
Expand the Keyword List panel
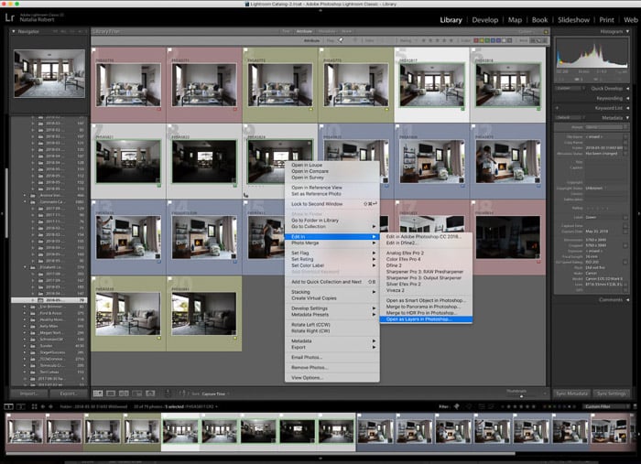(x=627, y=108)
